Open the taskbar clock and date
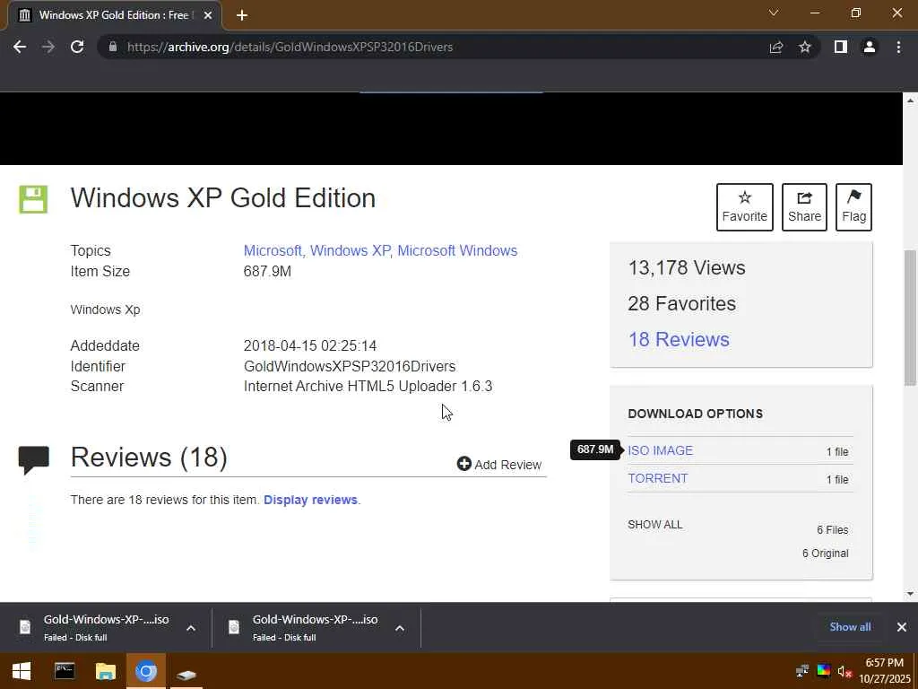918x689 pixels. [885, 671]
